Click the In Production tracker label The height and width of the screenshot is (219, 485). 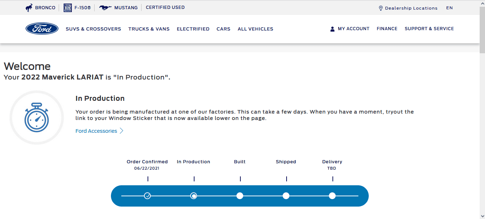pyautogui.click(x=193, y=162)
